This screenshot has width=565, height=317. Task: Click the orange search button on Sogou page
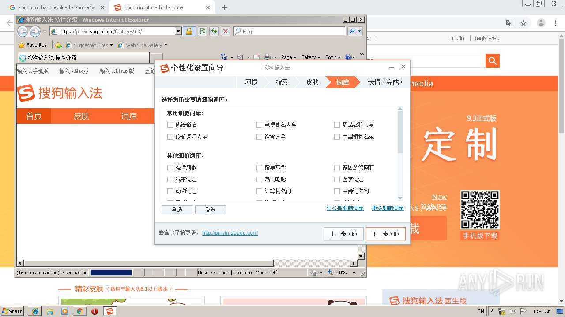coord(492,61)
